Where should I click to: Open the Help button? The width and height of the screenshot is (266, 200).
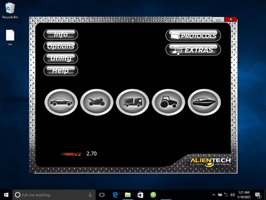[x=61, y=71]
